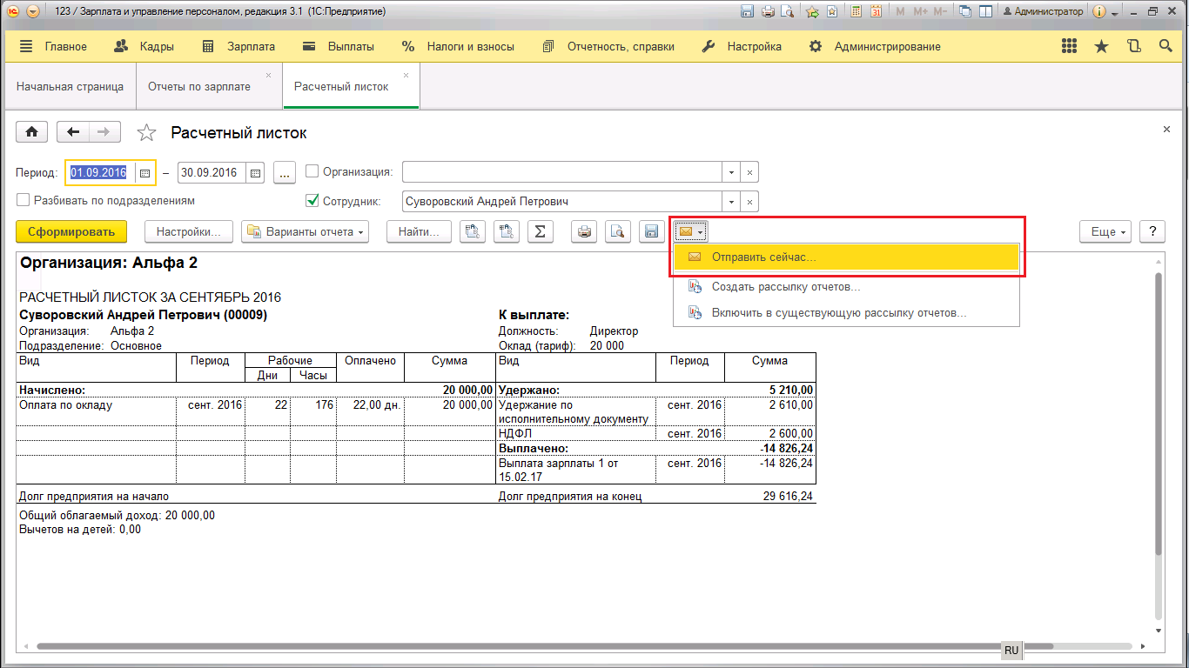Image resolution: width=1189 pixels, height=668 pixels.
Task: Open the Организация field dropdown arrow
Action: pos(731,172)
